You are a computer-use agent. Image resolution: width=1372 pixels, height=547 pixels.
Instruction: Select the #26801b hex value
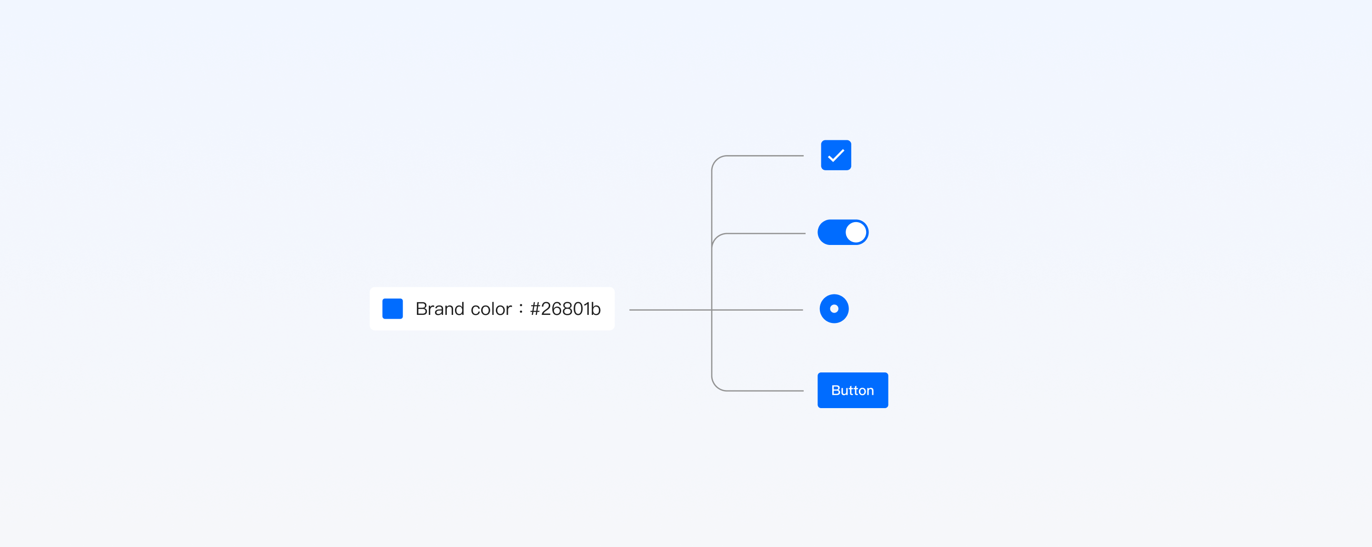(565, 309)
